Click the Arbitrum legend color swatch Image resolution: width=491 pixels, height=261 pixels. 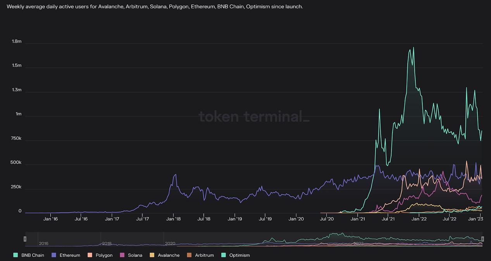189,255
